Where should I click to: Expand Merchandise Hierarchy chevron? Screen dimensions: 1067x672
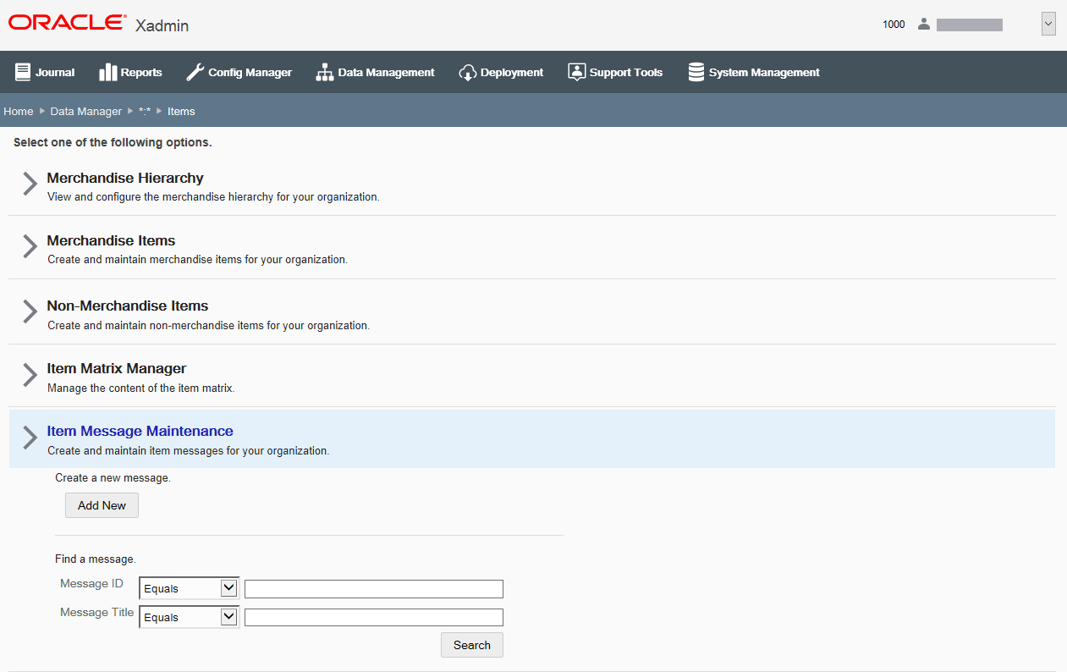tap(30, 184)
